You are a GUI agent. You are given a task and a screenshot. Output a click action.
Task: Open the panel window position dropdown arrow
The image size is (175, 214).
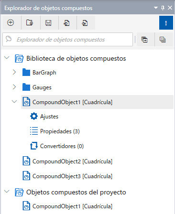tap(156, 8)
